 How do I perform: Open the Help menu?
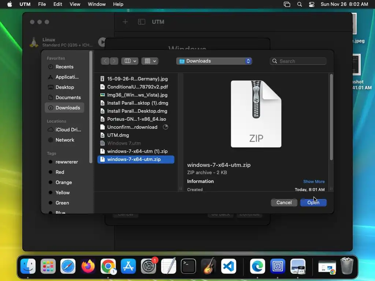point(118,4)
